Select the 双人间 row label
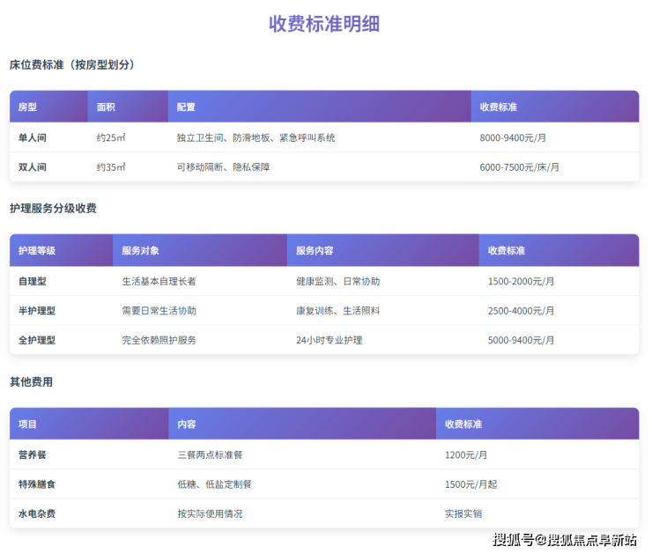This screenshot has width=652, height=554. click(33, 166)
